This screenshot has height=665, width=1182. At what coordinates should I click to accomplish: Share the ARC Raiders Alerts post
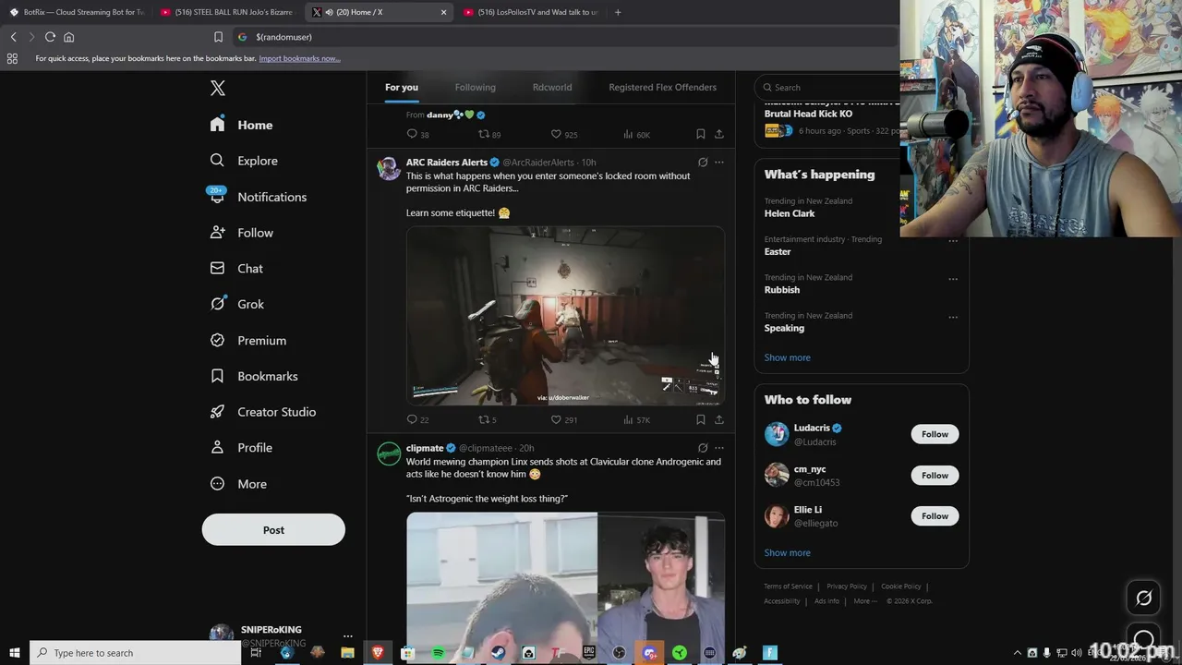(719, 419)
